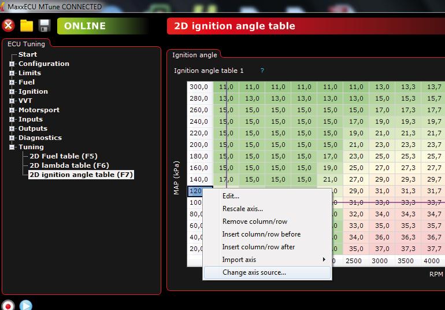Open the Import axis submenu
Screen dimensions: 445x310
click(x=268, y=260)
